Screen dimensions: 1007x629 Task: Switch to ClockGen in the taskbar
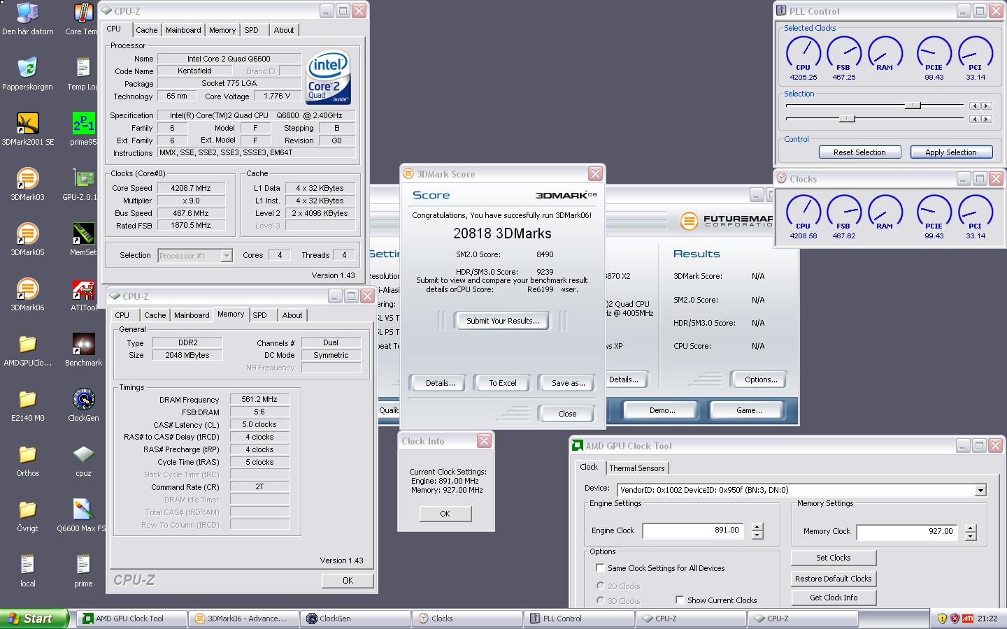click(355, 619)
